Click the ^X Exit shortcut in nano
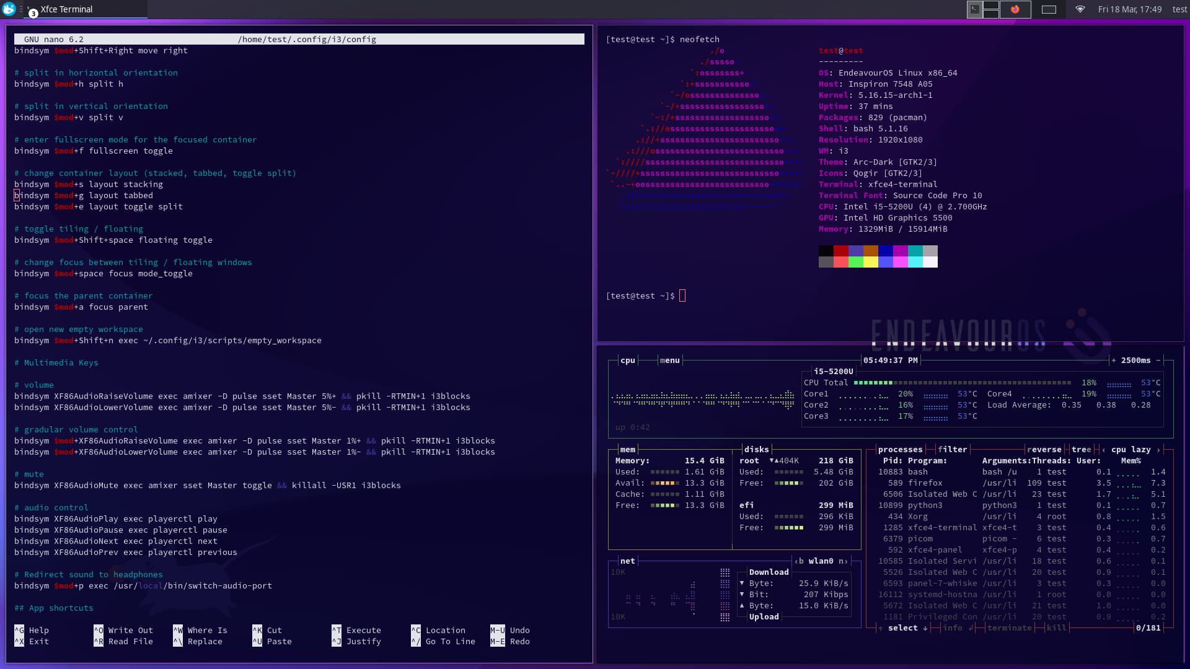The height and width of the screenshot is (669, 1190). (x=32, y=642)
